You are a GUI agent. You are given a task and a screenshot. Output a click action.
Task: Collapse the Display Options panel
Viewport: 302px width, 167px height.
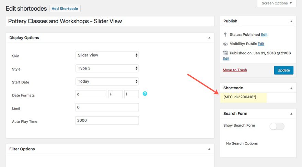tap(209, 38)
